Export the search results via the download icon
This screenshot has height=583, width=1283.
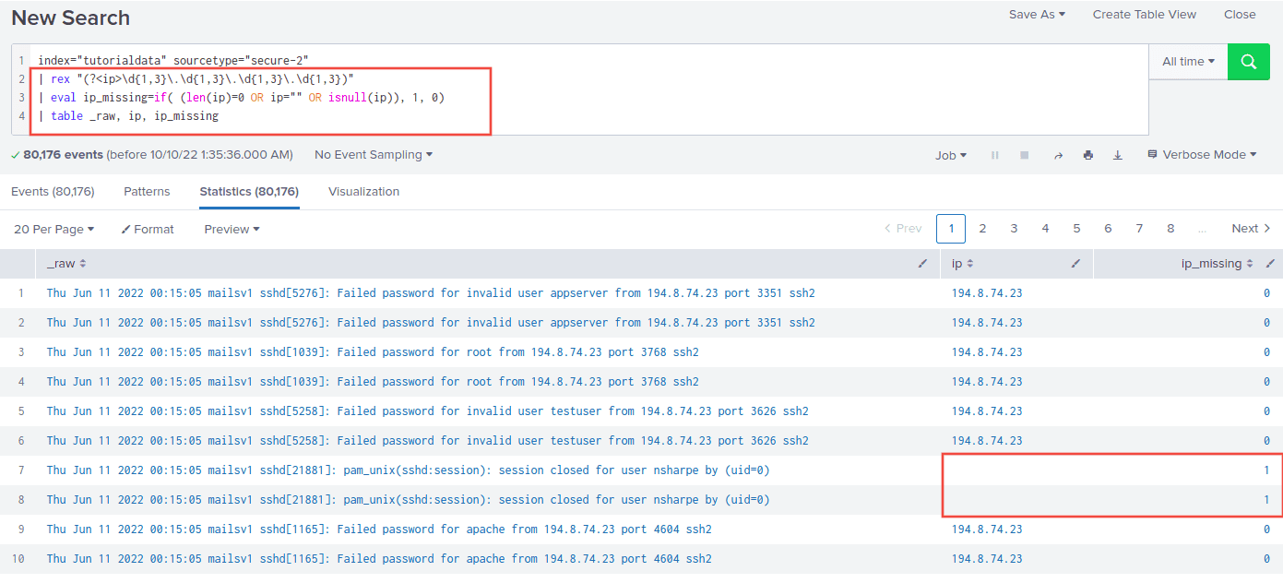point(1118,155)
